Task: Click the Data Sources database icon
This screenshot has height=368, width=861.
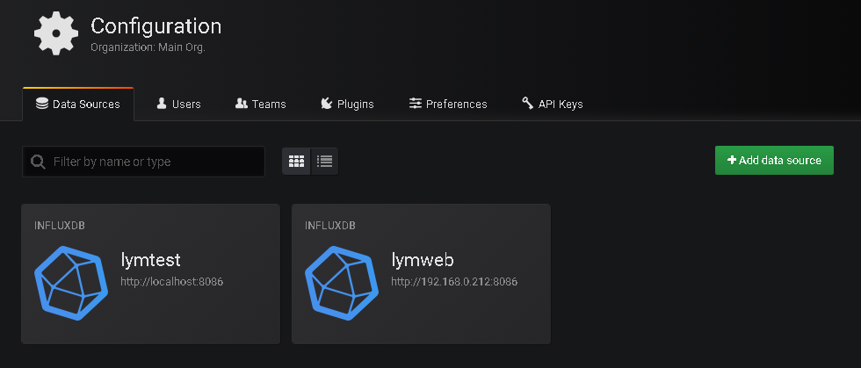Action: 41,104
